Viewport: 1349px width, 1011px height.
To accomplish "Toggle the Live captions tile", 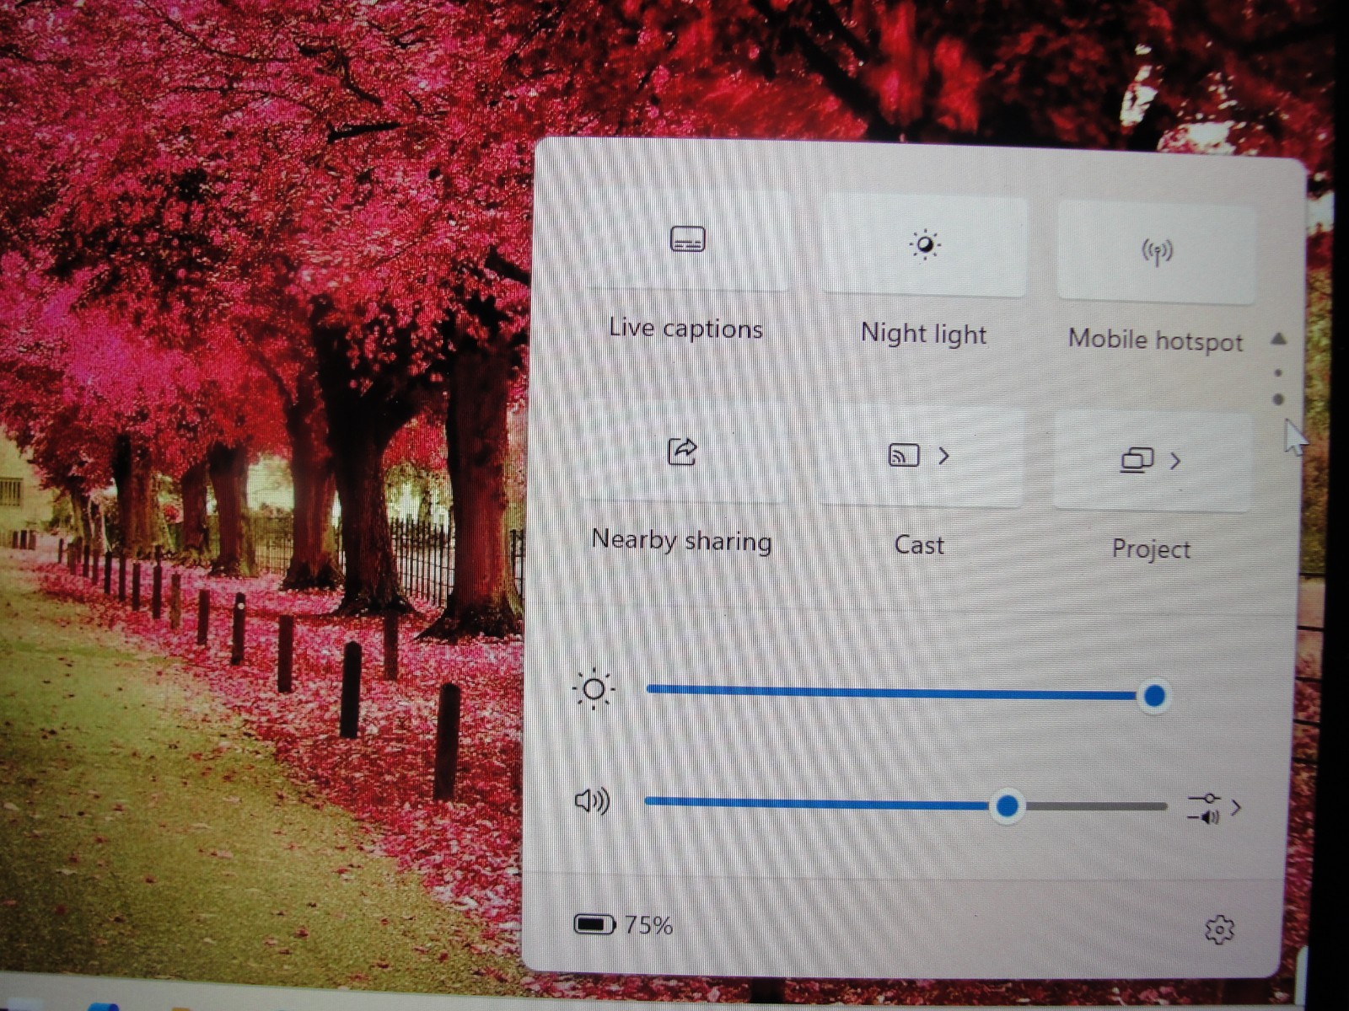I will 687,240.
